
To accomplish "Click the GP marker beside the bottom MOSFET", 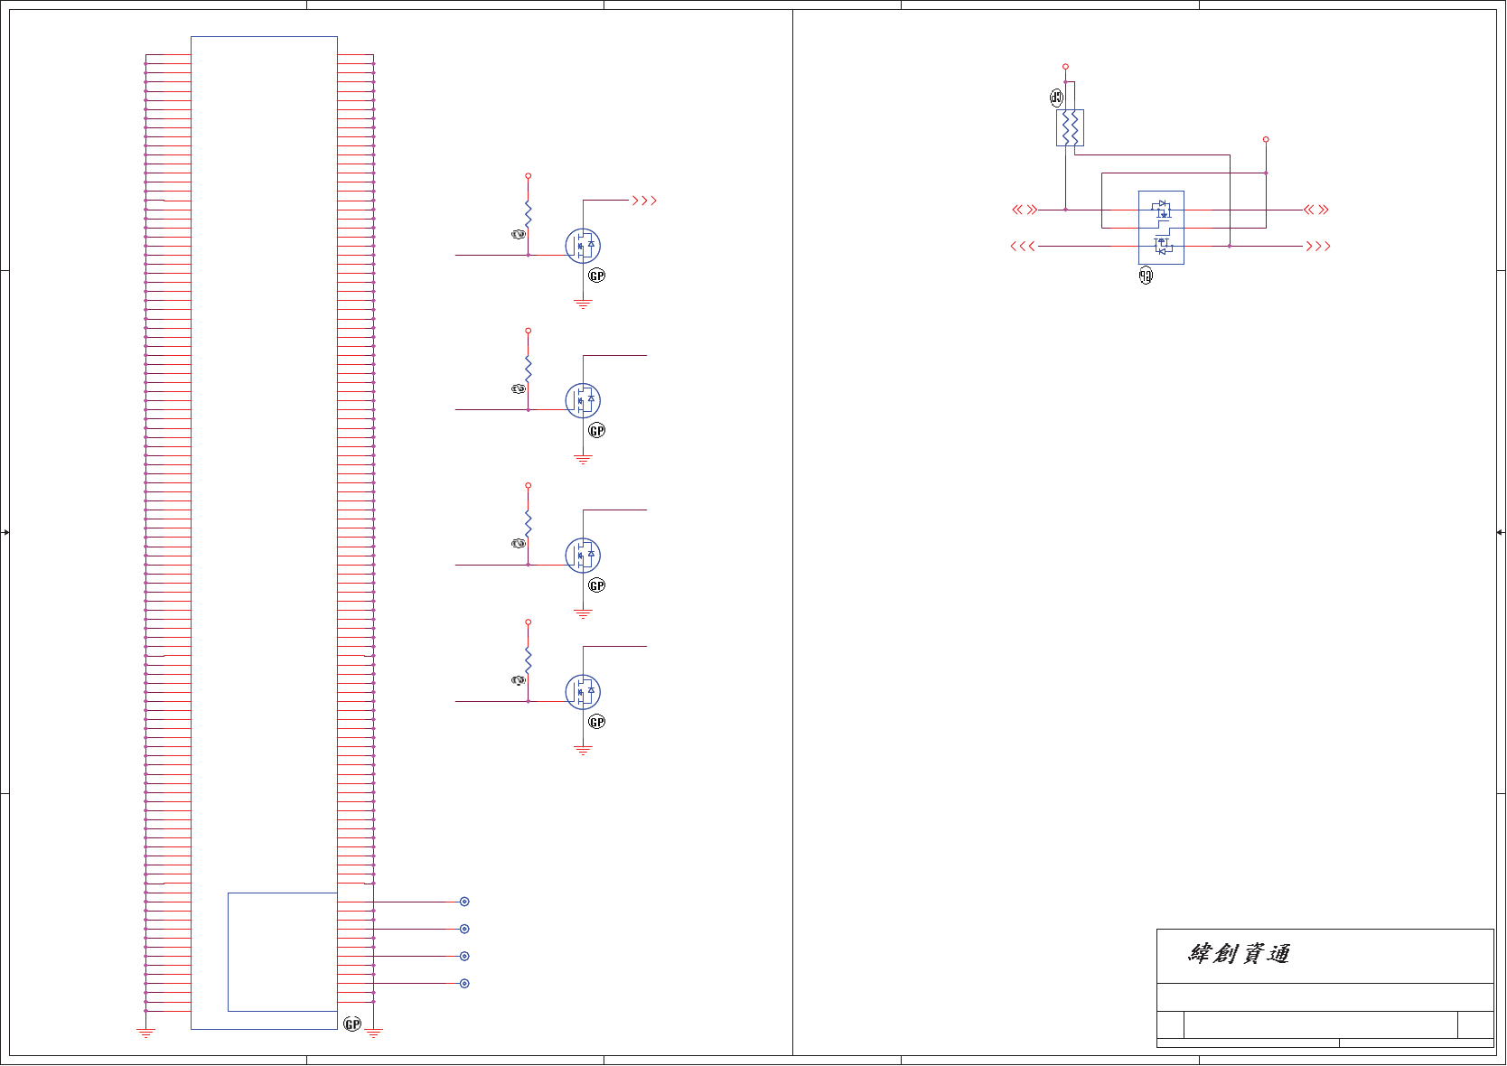I will pos(597,722).
